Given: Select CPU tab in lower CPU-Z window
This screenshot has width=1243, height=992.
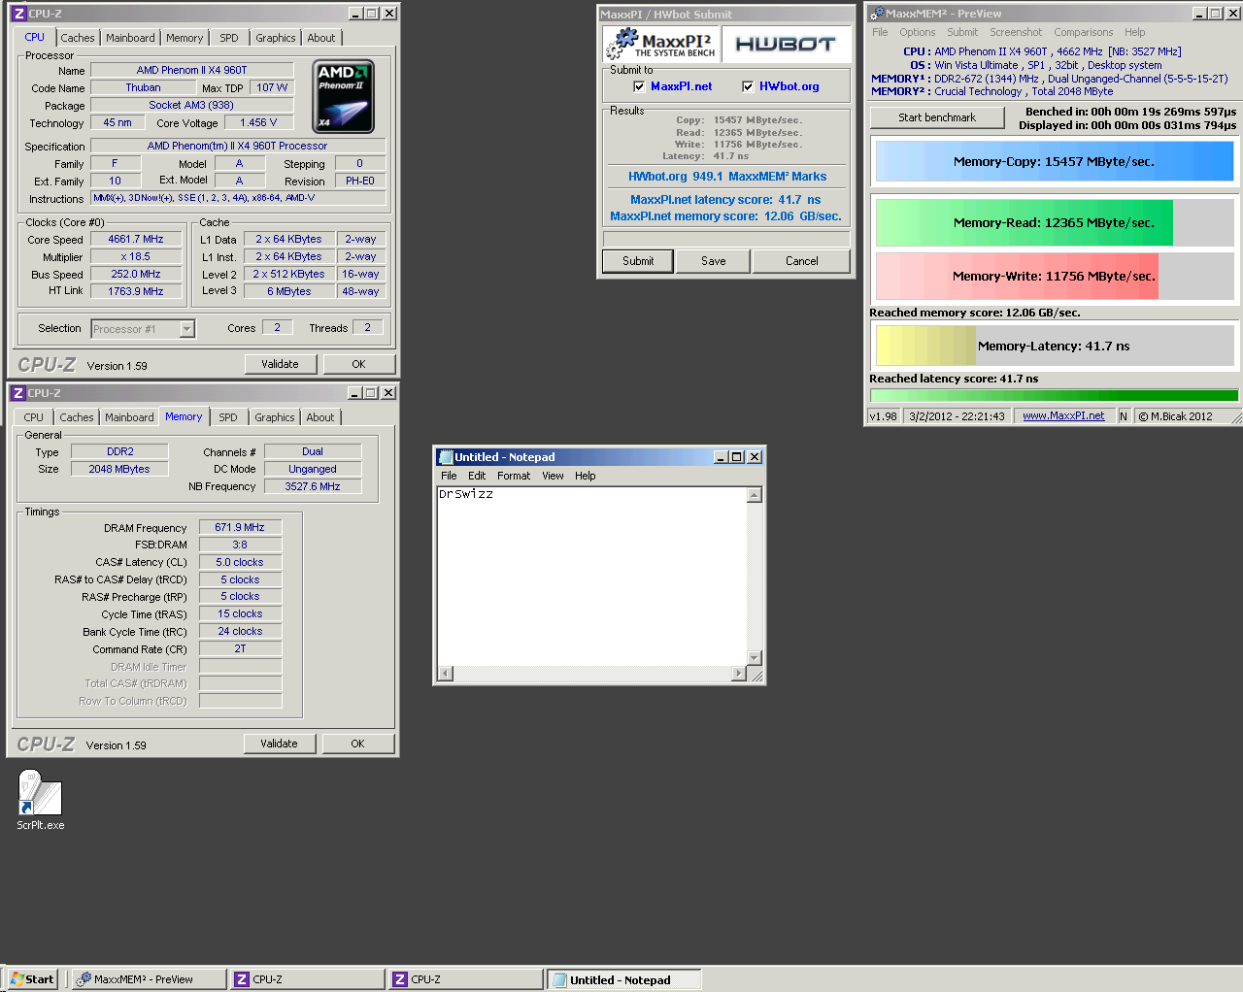Looking at the screenshot, I should click(34, 417).
